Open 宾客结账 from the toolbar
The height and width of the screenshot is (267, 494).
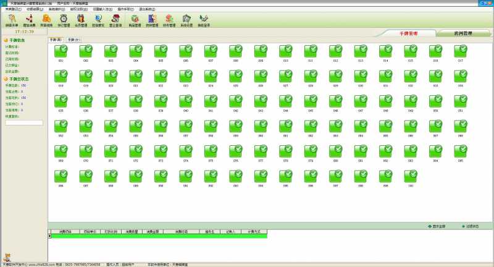[x=46, y=20]
